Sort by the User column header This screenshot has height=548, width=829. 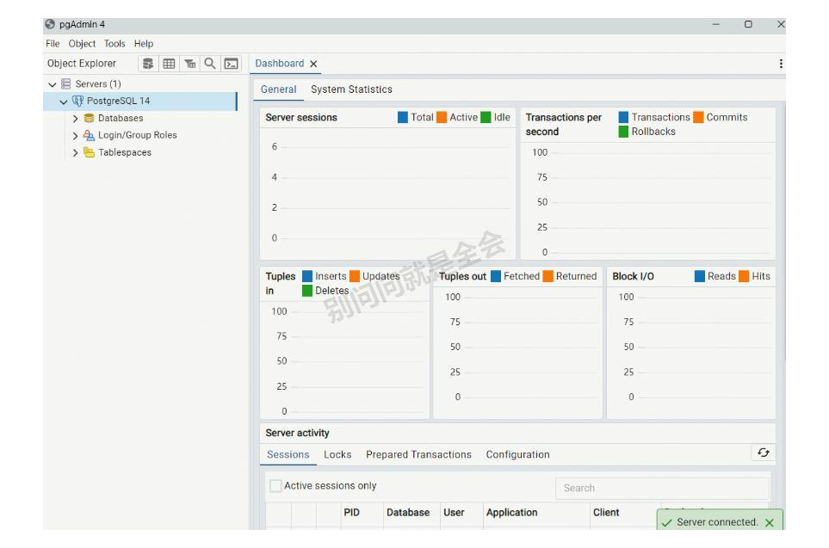tap(454, 513)
